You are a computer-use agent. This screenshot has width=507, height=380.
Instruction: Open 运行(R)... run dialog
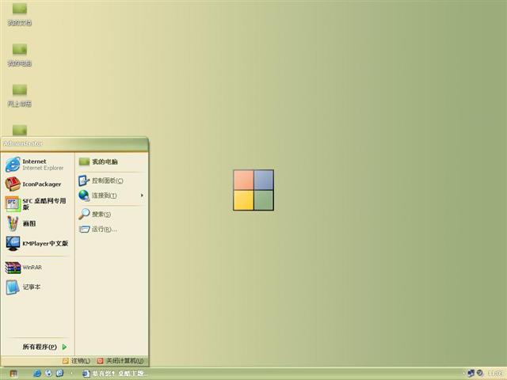click(x=111, y=229)
